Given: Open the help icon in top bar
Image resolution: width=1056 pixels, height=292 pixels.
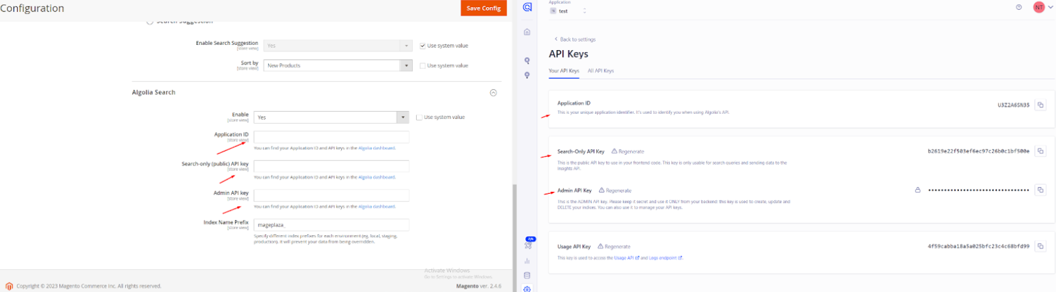Looking at the screenshot, I should pyautogui.click(x=1019, y=7).
